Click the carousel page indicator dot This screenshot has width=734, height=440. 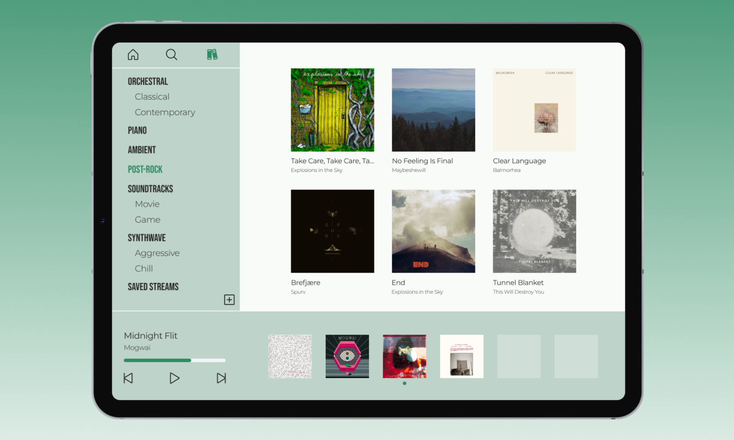[404, 384]
